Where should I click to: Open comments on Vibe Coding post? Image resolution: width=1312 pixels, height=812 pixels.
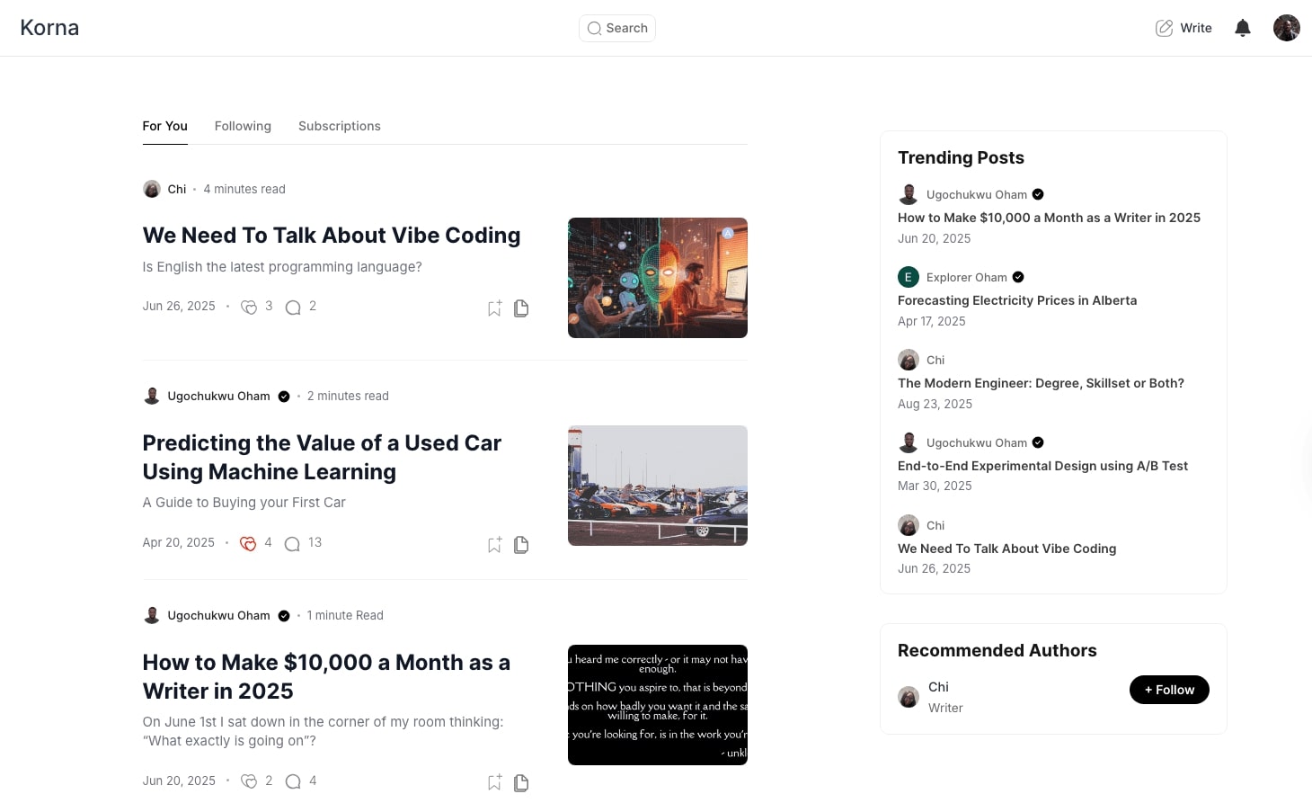click(x=293, y=307)
